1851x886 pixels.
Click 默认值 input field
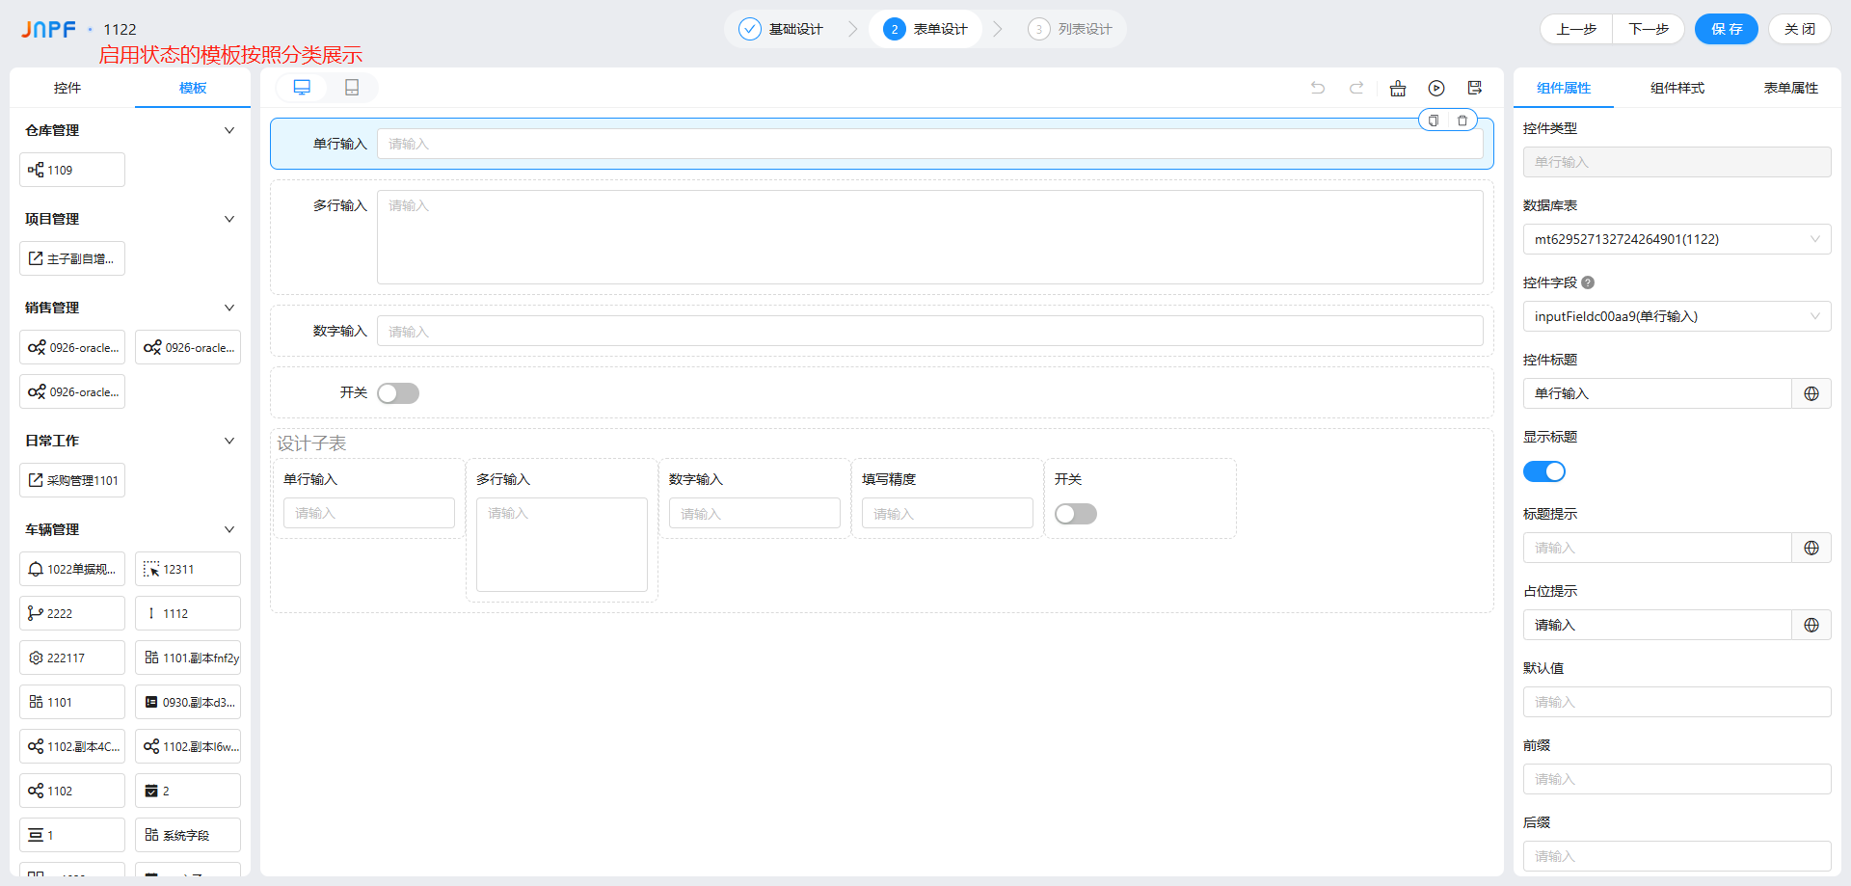(x=1677, y=702)
